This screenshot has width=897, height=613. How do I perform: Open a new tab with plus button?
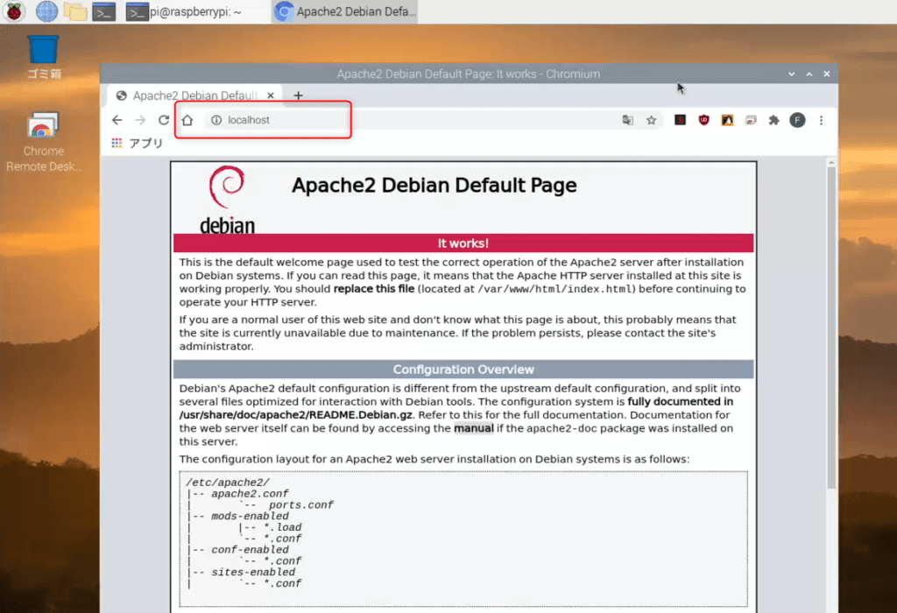pyautogui.click(x=298, y=95)
